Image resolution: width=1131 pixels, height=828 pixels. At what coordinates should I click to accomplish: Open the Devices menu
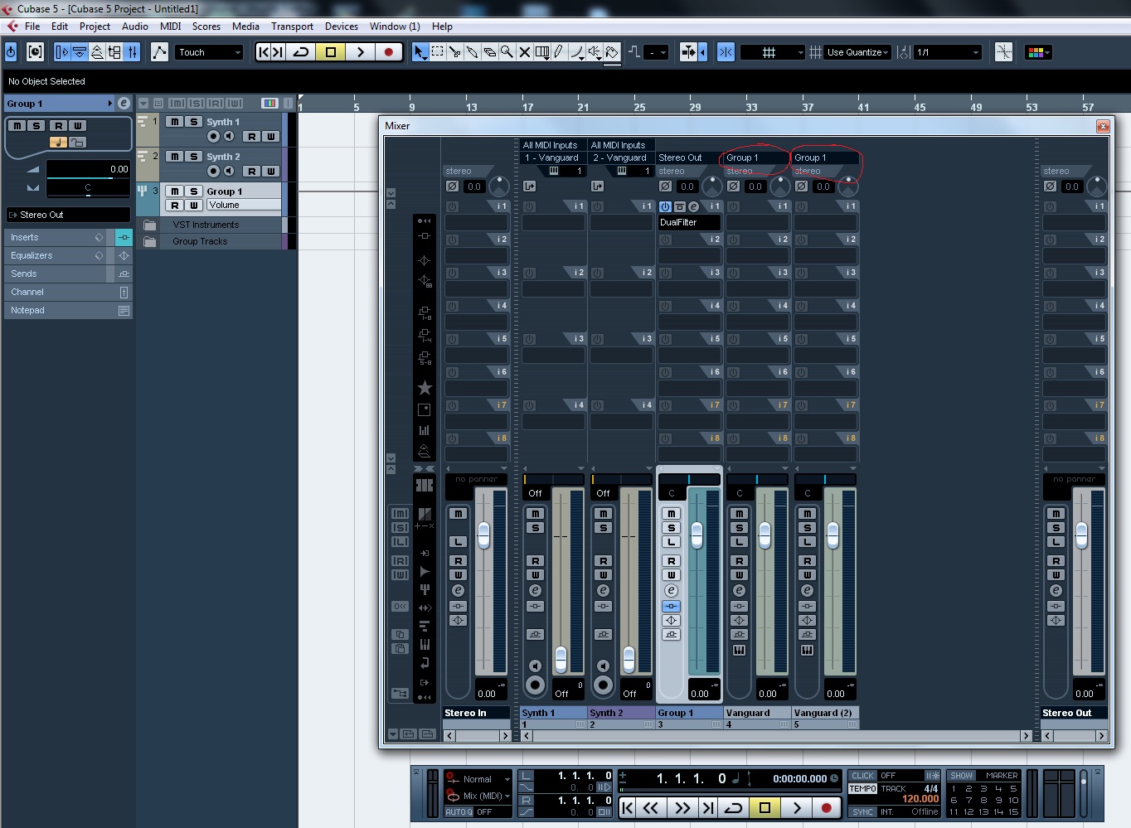tap(341, 27)
